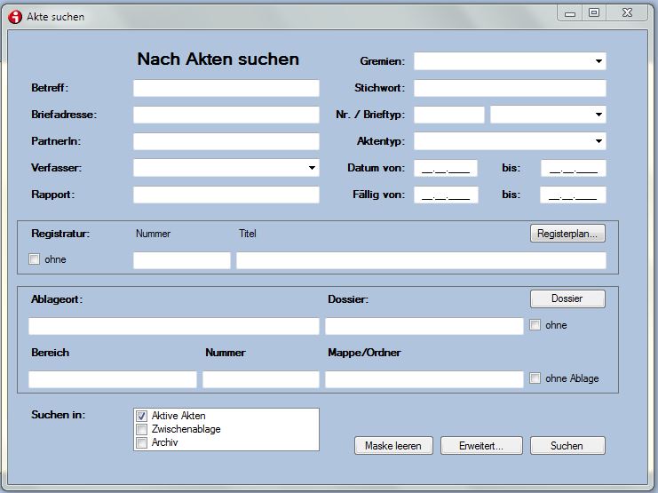Enable the 'ohne' checkbox under Registratur
The width and height of the screenshot is (658, 493).
point(35,259)
